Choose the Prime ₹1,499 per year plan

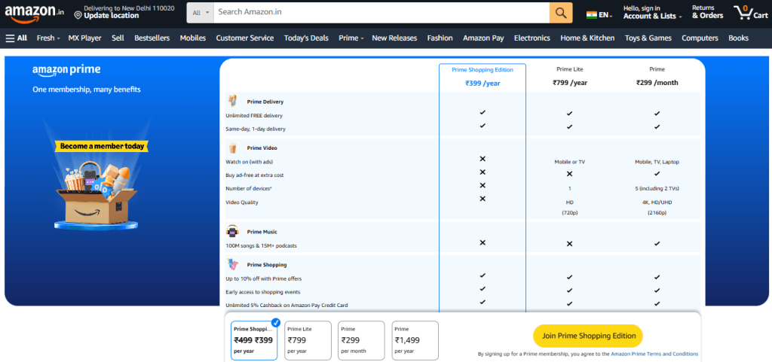pos(415,340)
